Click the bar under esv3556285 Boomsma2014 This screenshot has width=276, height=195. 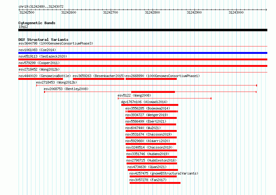152,111
